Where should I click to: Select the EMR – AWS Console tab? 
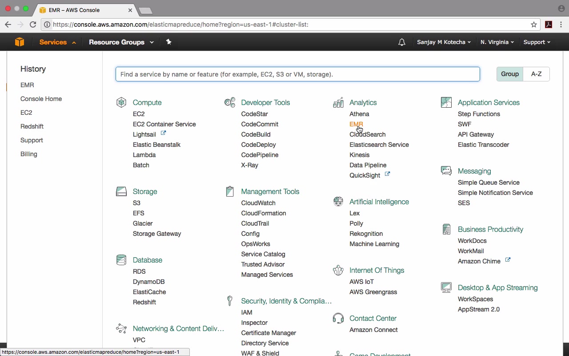coord(84,10)
